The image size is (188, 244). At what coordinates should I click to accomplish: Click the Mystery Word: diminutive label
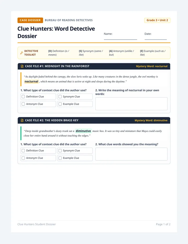151,120
